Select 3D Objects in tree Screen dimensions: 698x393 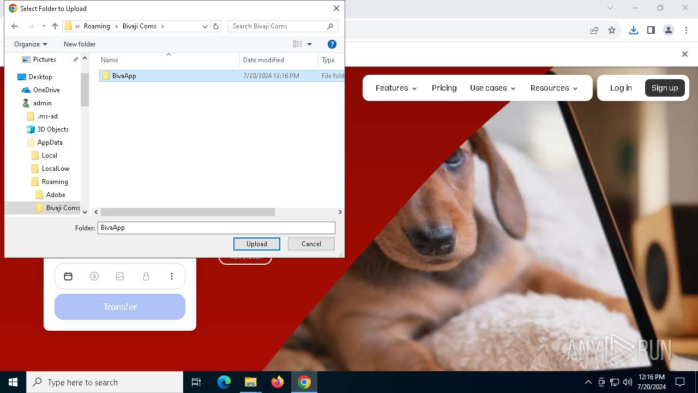tap(53, 129)
